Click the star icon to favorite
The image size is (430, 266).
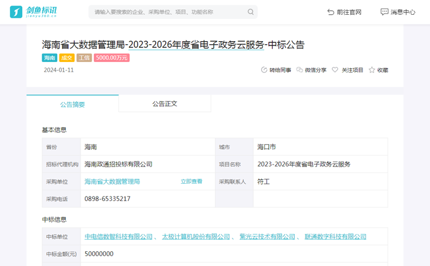pyautogui.click(x=372, y=70)
